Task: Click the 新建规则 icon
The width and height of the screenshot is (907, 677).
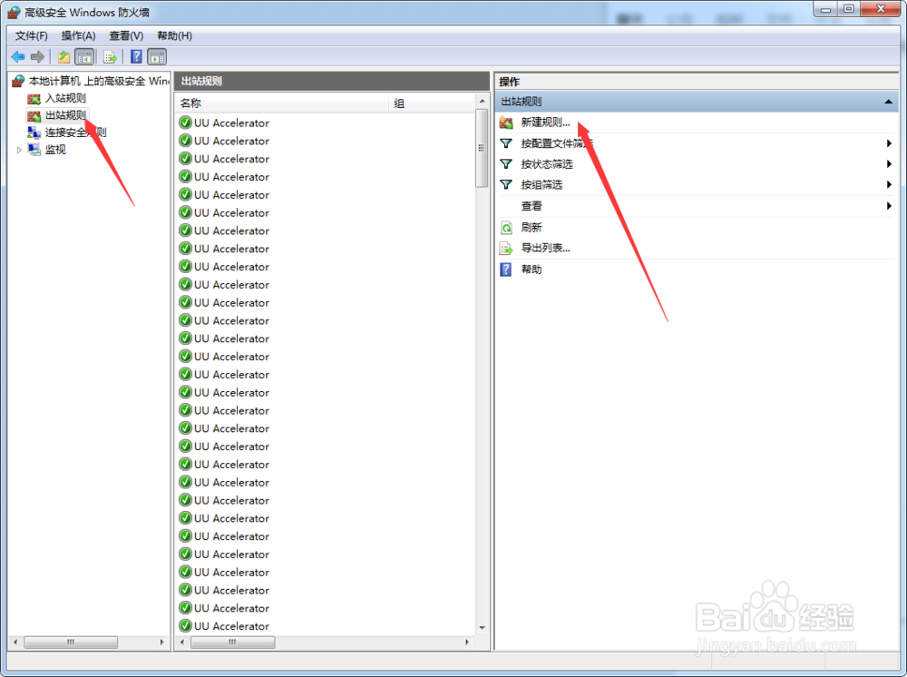Action: pyautogui.click(x=506, y=123)
